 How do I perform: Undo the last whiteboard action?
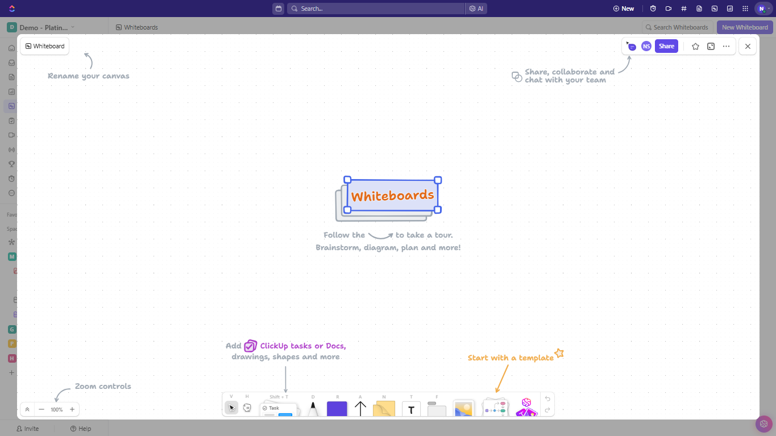point(547,399)
